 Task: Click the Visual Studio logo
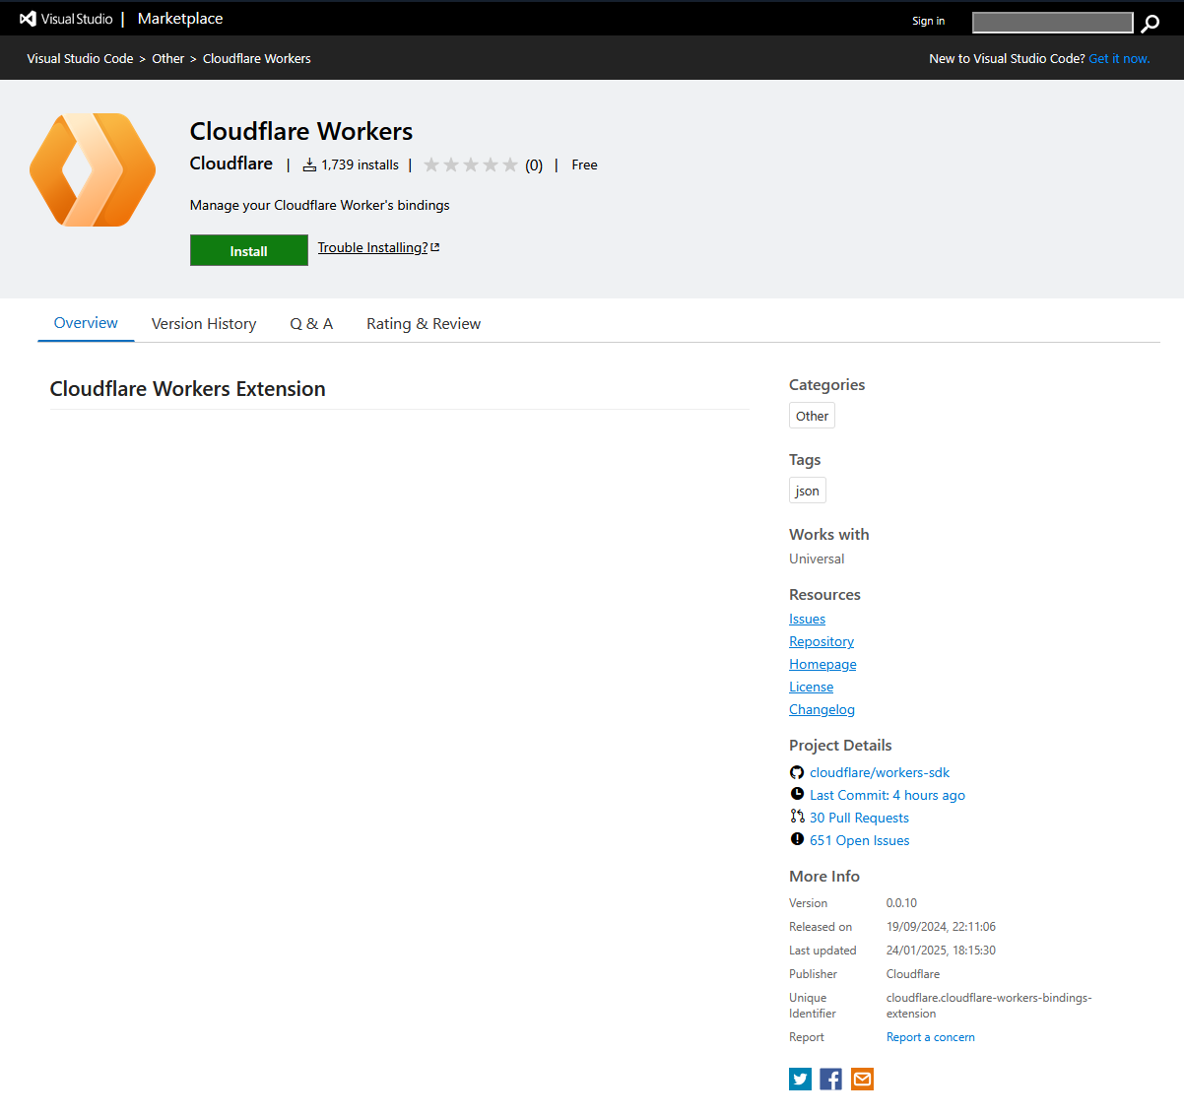(x=66, y=19)
